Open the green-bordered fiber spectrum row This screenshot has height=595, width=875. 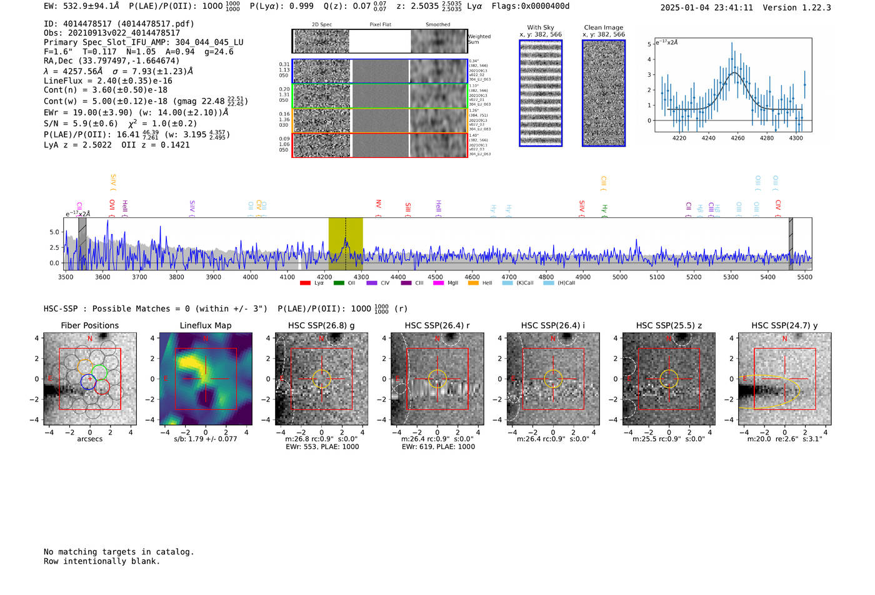coord(379,96)
